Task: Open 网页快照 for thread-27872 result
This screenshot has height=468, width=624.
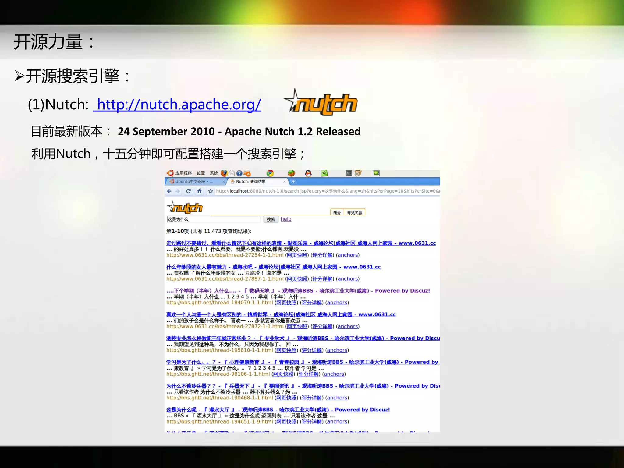Action: pyautogui.click(x=297, y=326)
